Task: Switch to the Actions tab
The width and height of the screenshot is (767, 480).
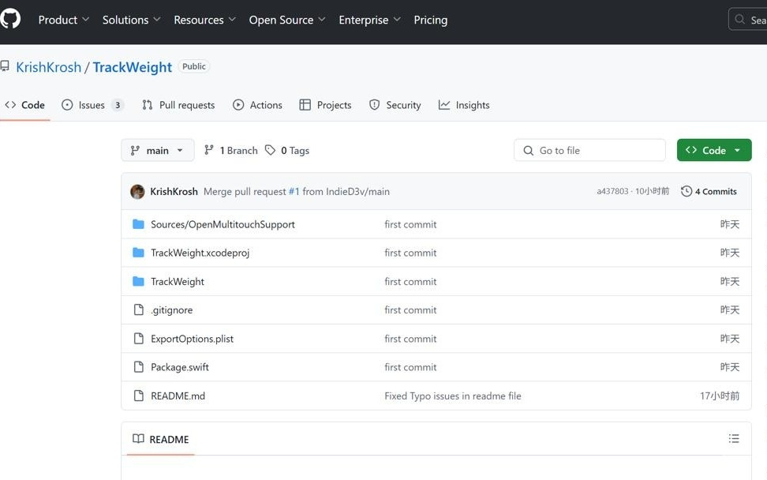Action: tap(257, 105)
